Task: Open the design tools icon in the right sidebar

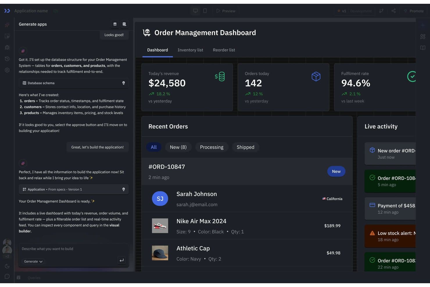Action: [423, 36]
